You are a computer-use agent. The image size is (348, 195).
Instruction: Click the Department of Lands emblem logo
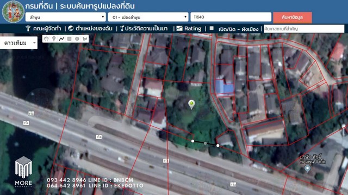click(x=13, y=11)
